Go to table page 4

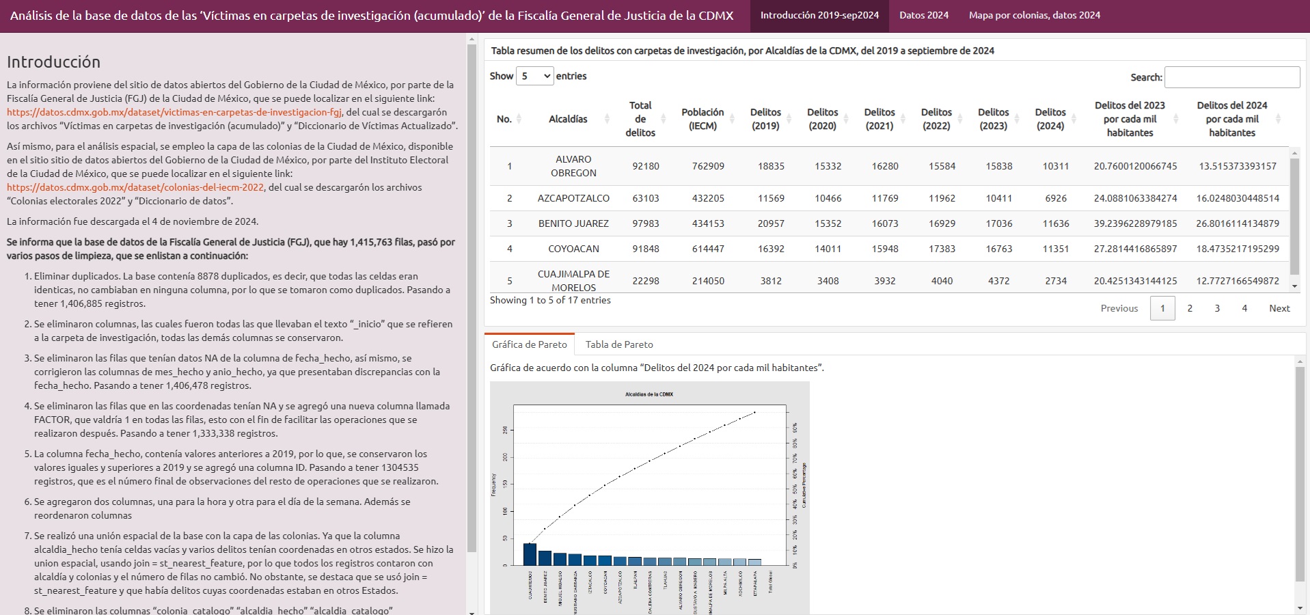[x=1244, y=308]
